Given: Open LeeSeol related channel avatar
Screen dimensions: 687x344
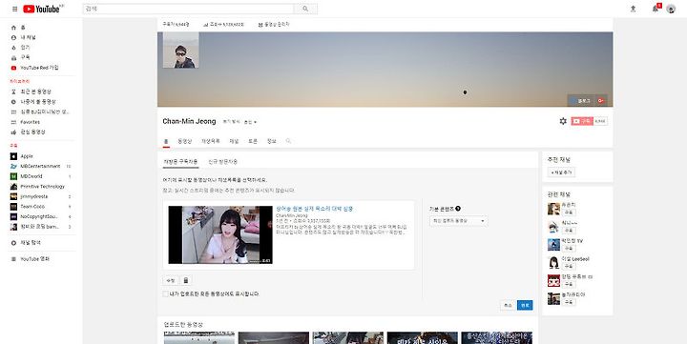Looking at the screenshot, I should tap(553, 263).
